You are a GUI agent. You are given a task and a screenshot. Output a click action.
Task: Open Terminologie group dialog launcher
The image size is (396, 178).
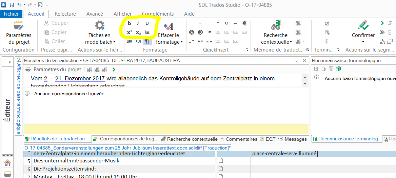coord(338,50)
